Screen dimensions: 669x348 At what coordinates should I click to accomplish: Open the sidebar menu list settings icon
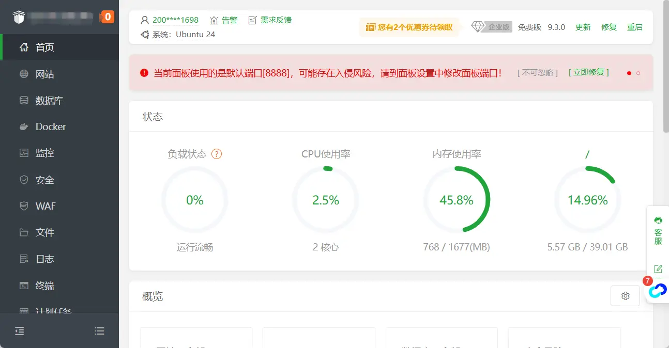pos(100,331)
